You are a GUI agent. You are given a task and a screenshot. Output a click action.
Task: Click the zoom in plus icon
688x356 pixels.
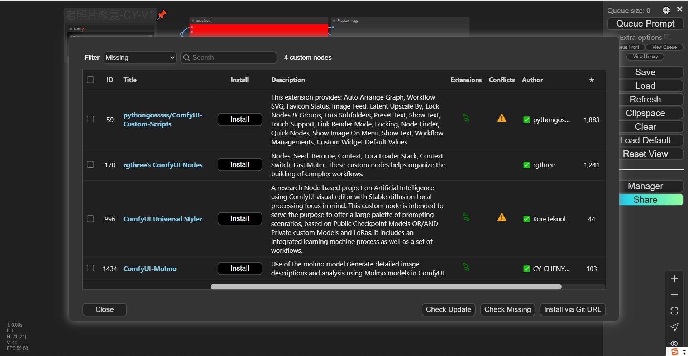tap(674, 279)
